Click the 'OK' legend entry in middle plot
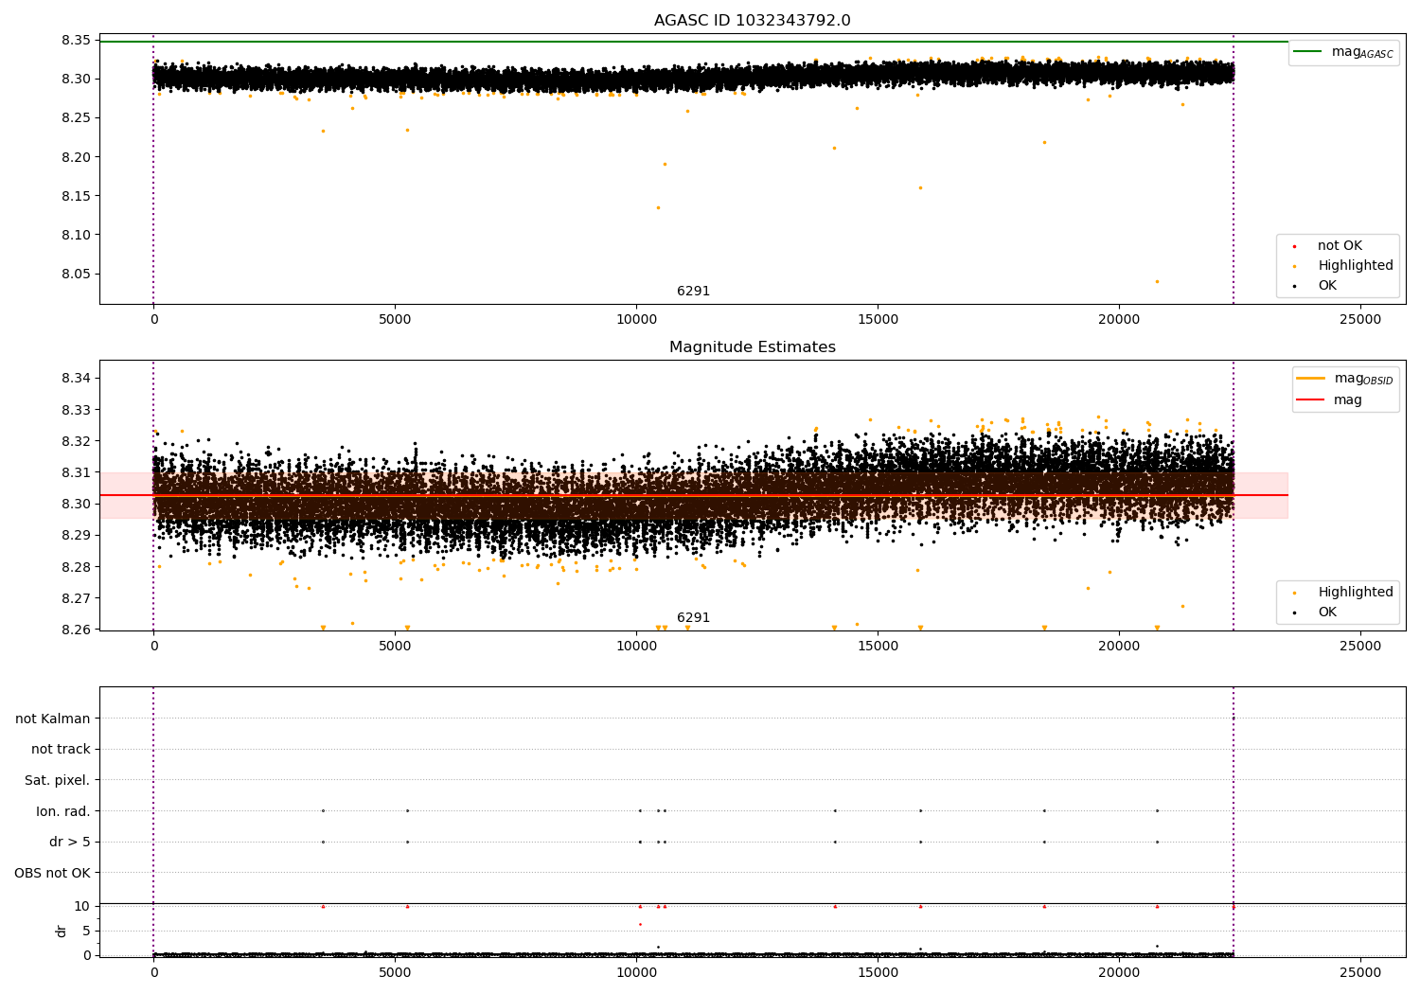1420x994 pixels. coord(1316,612)
